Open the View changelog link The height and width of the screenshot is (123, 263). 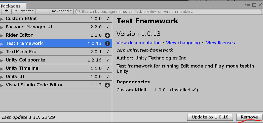183,43
